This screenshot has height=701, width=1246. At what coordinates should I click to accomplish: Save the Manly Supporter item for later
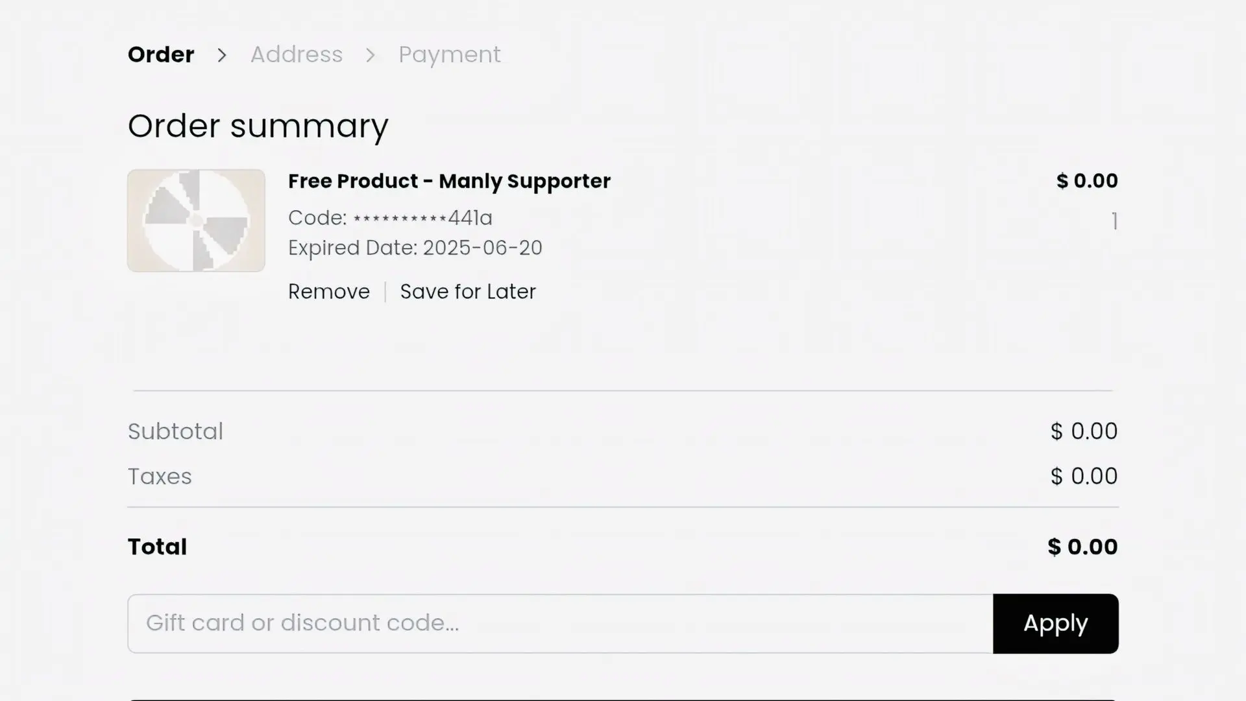coord(468,292)
